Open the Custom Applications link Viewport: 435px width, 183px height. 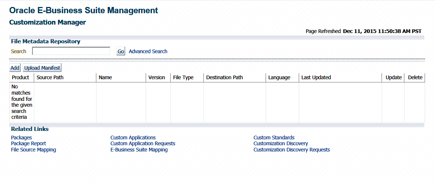click(133, 138)
